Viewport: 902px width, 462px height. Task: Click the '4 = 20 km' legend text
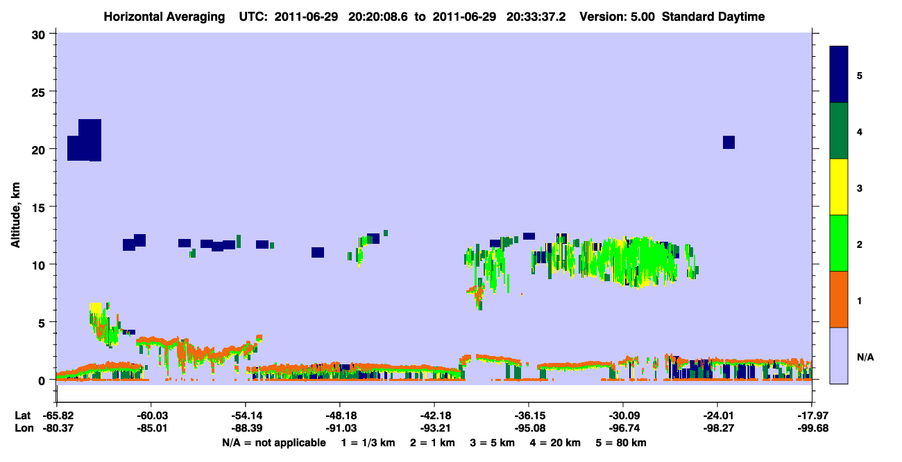(554, 443)
